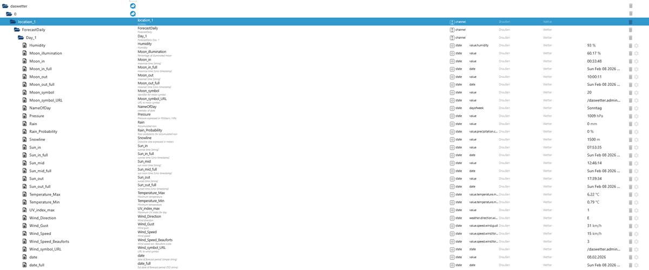Delete the ForecastDaily channel
The width and height of the screenshot is (649, 270).
coord(631,30)
